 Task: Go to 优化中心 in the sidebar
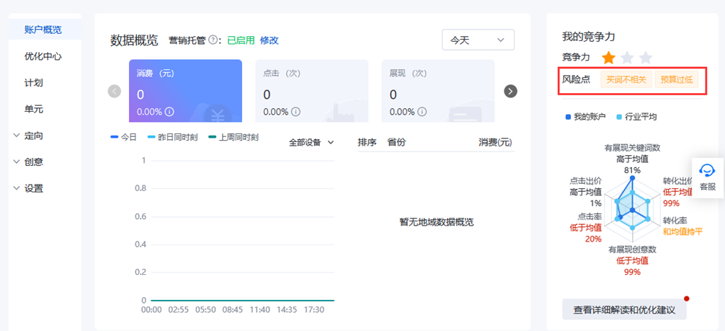point(43,56)
